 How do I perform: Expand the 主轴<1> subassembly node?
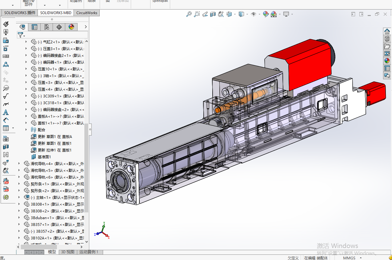pos(19,197)
